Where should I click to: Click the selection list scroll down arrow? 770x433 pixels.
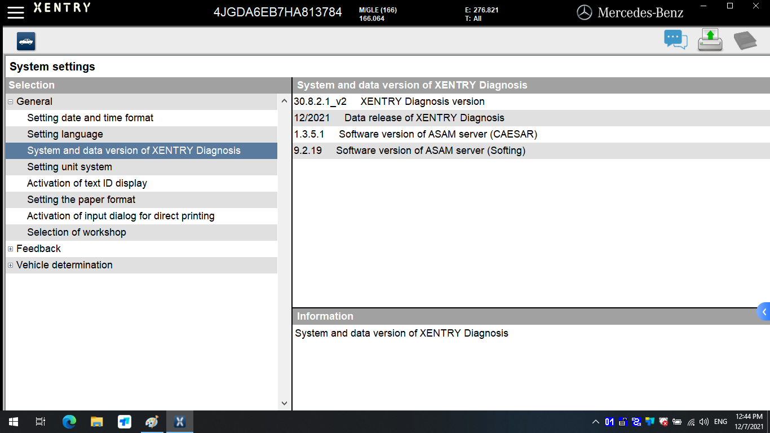pos(284,403)
